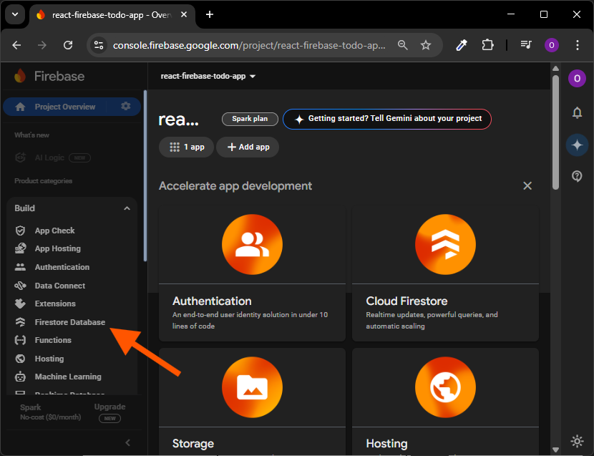The height and width of the screenshot is (456, 594).
Task: Open the project selector dropdown
Action: (x=208, y=76)
